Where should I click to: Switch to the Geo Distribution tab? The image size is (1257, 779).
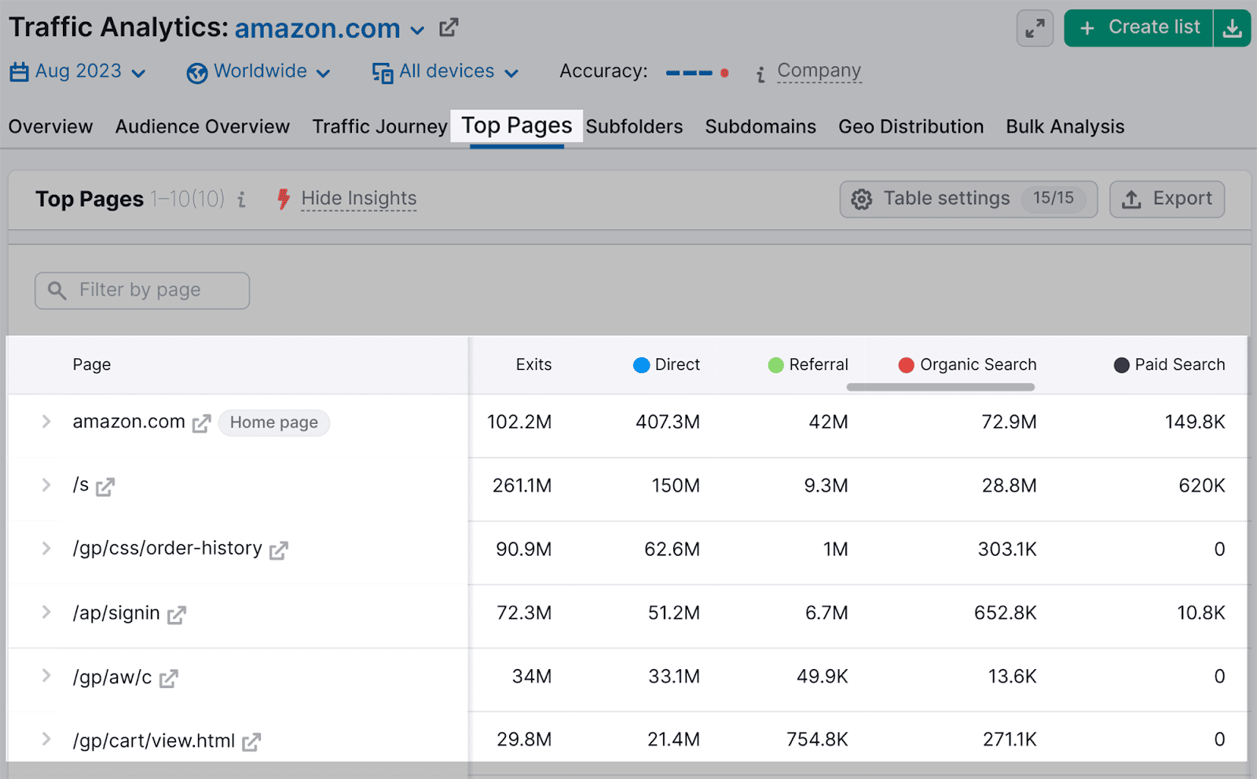pos(911,126)
